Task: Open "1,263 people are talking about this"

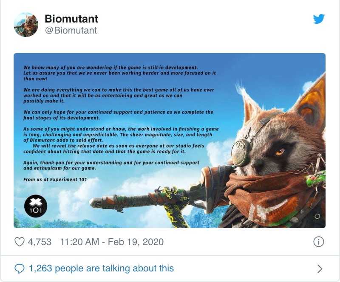Action: 101,268
